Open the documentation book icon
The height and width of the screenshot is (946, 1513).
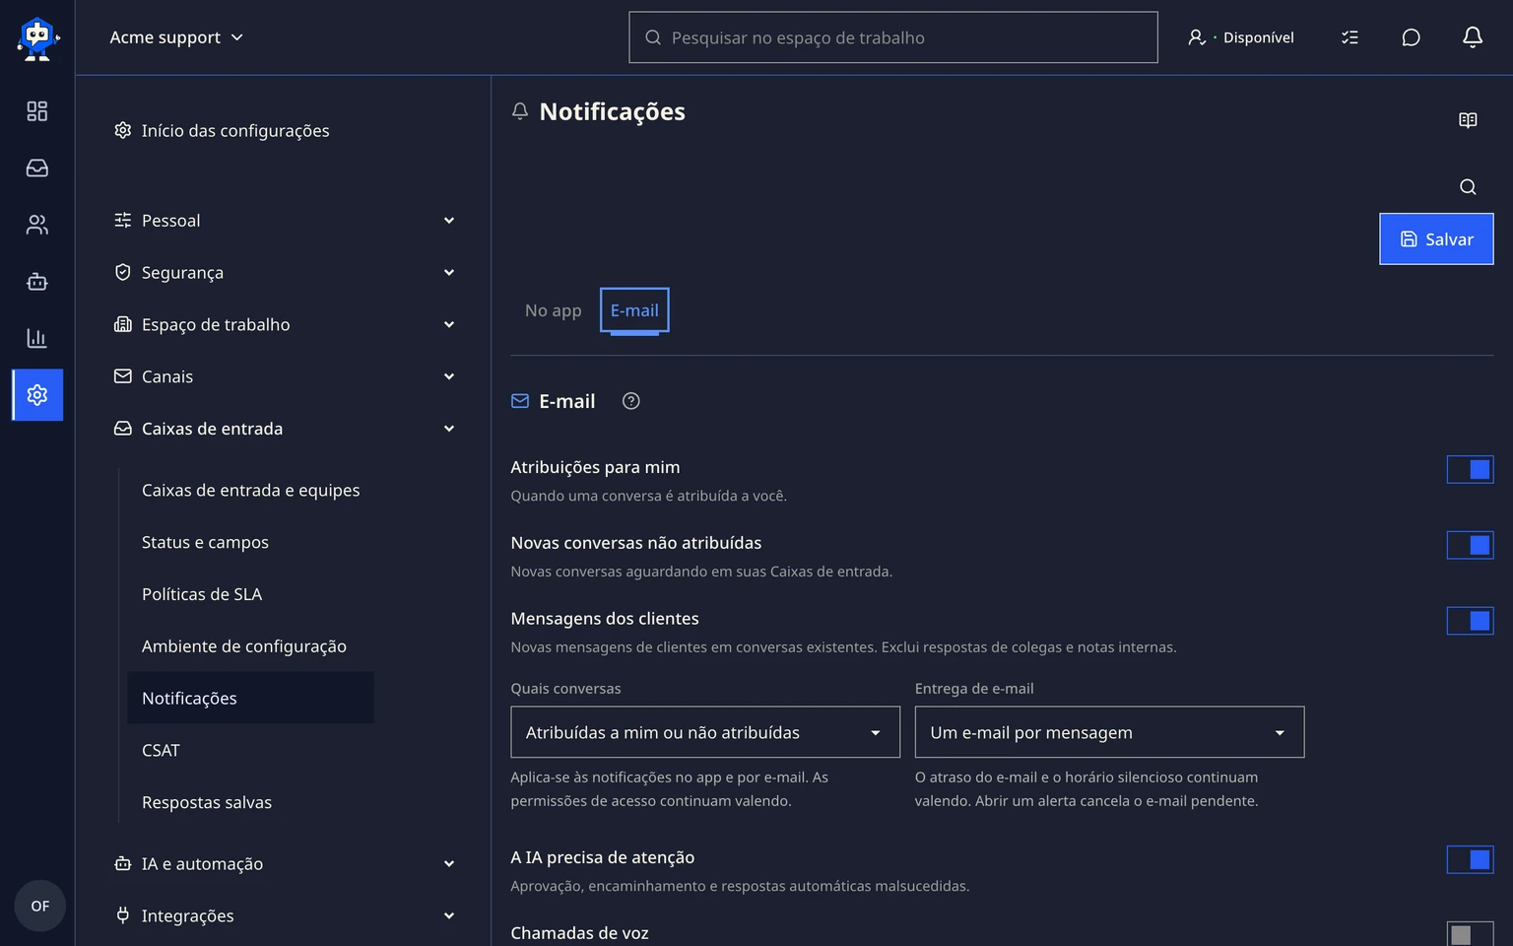click(x=1468, y=120)
